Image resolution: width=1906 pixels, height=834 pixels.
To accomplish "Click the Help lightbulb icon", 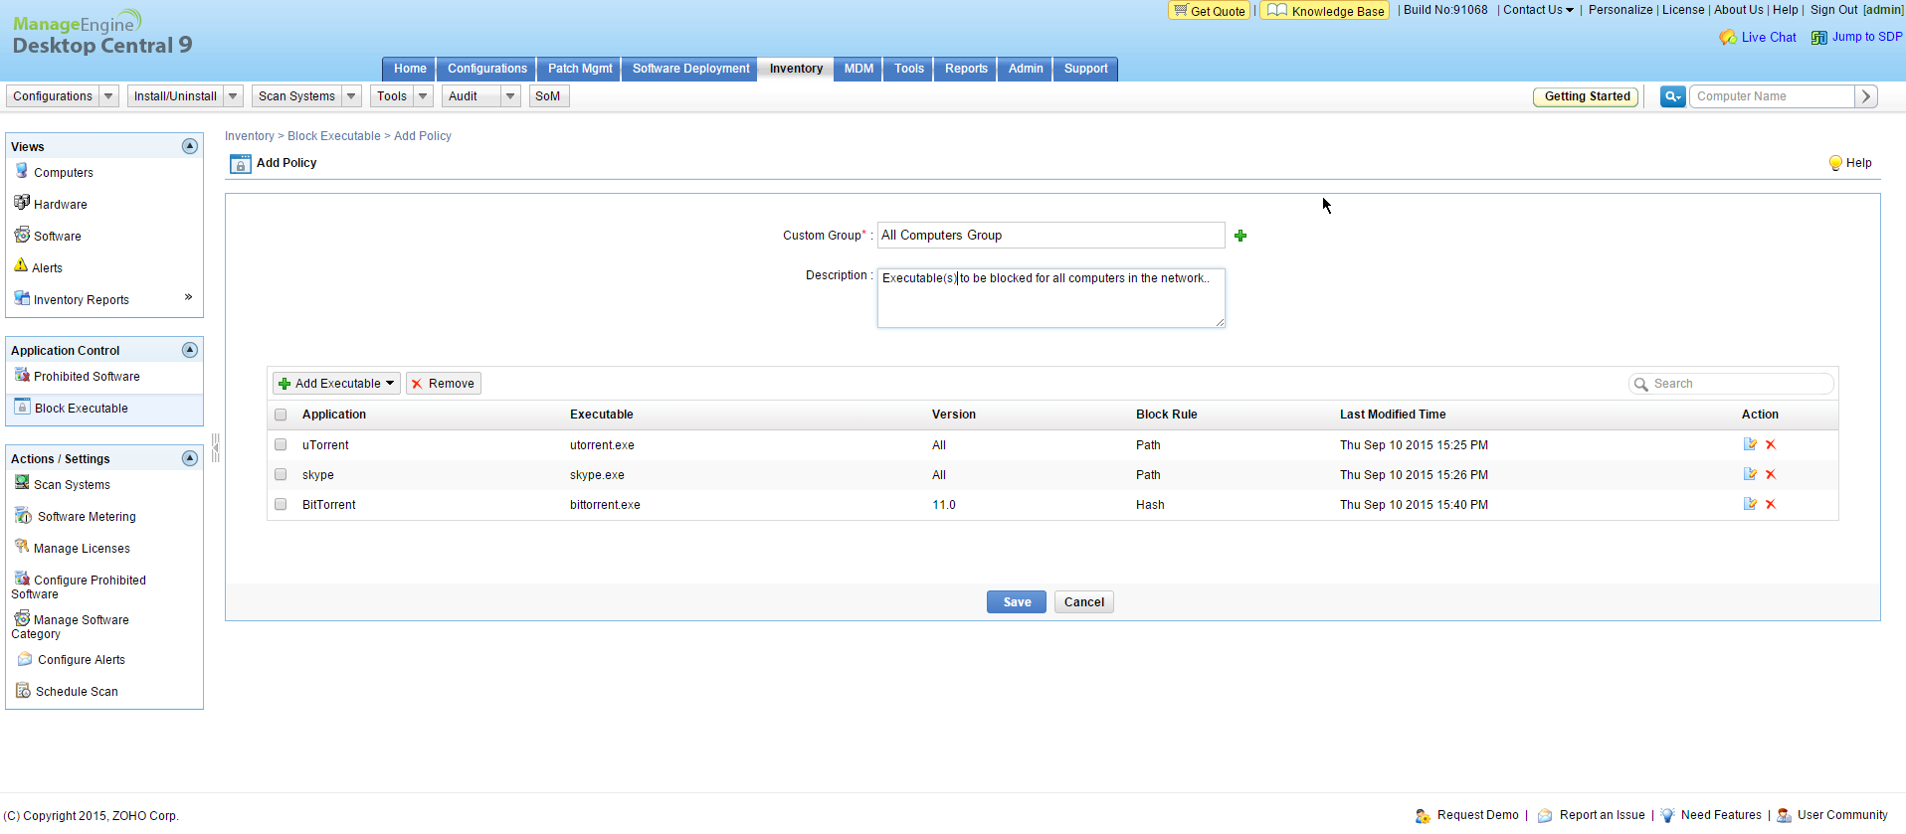I will click(1835, 163).
